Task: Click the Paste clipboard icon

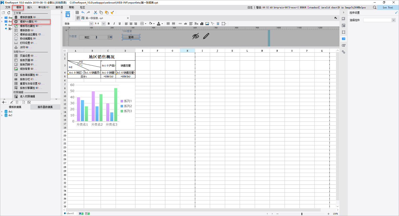Action: pyautogui.click(x=107, y=13)
